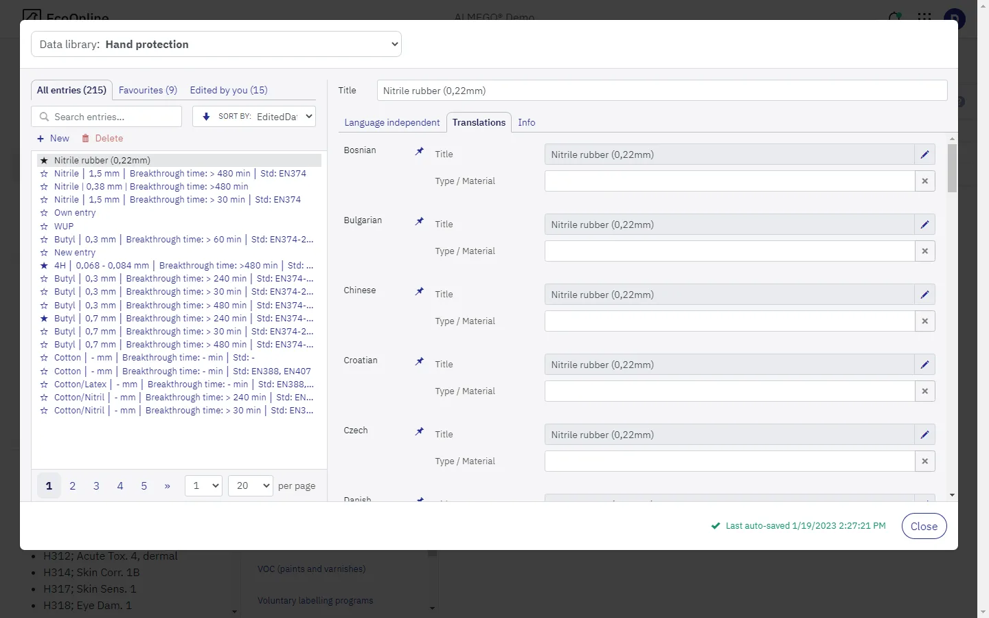Unfavourite the Nitrile rubber (0,22mm) star
Image resolution: width=989 pixels, height=618 pixels.
click(44, 160)
